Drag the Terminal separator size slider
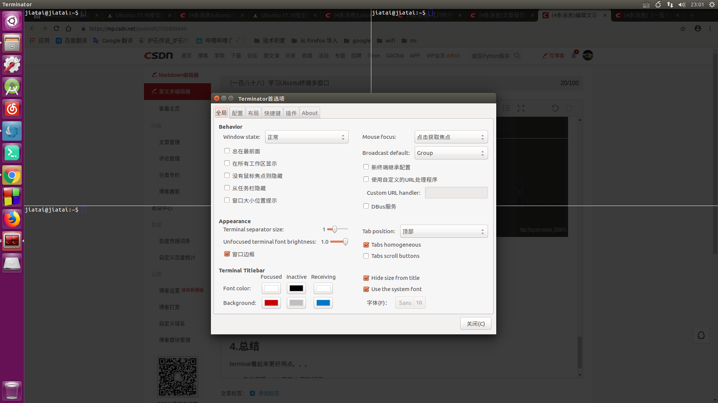Screen dimensions: 718x403 pos(334,229)
